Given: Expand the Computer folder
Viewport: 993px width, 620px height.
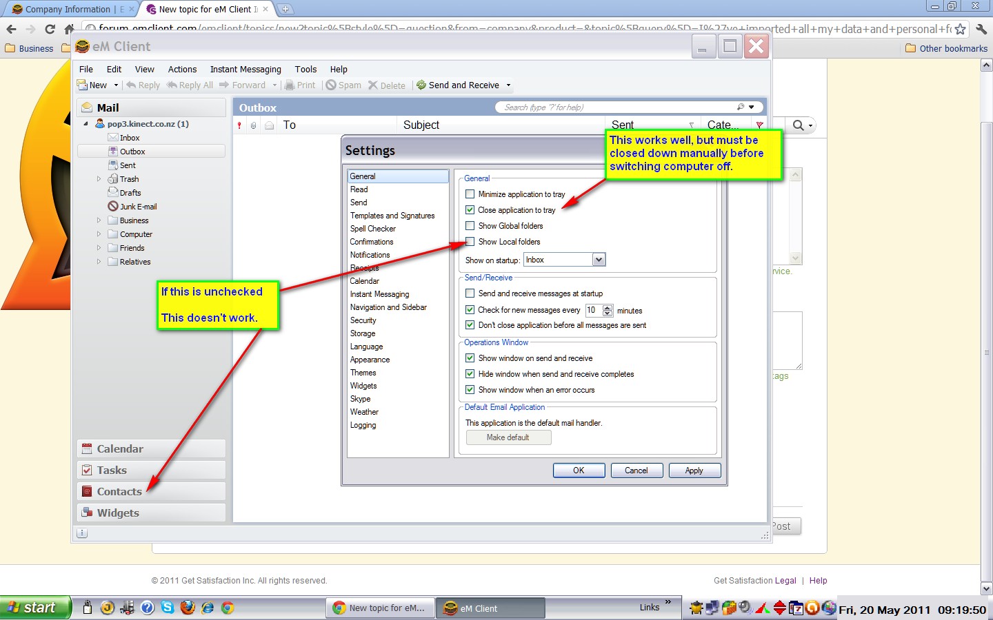Looking at the screenshot, I should tap(99, 234).
